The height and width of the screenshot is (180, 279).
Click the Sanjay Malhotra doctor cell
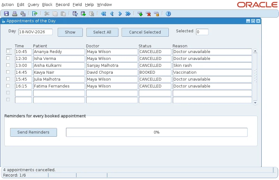112,65
